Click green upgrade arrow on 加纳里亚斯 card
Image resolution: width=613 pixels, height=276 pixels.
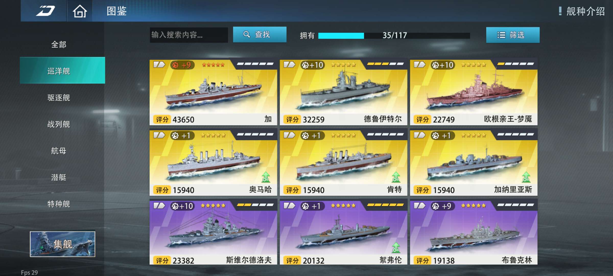point(526,177)
